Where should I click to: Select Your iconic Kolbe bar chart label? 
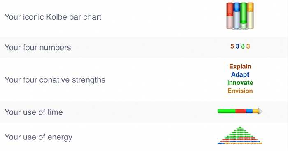tap(53, 17)
